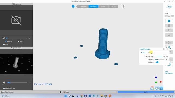Open File Explorer from the taskbar

tap(101, 96)
